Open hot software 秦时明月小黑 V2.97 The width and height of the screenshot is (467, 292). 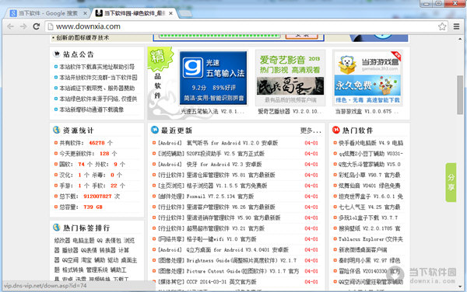pyautogui.click(x=369, y=260)
